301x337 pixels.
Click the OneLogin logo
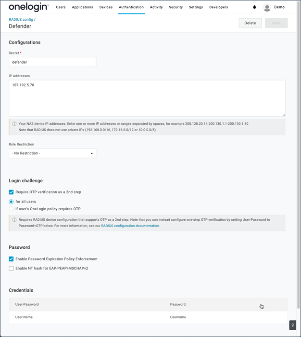(x=29, y=7)
